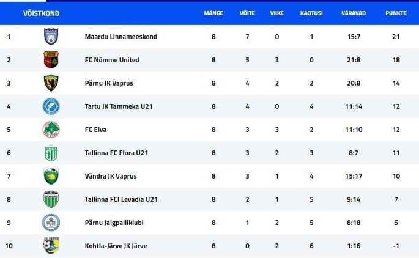Viewport: 419px width, 258px height.
Task: Click the FC Nõmme United crest icon
Action: pos(51,59)
